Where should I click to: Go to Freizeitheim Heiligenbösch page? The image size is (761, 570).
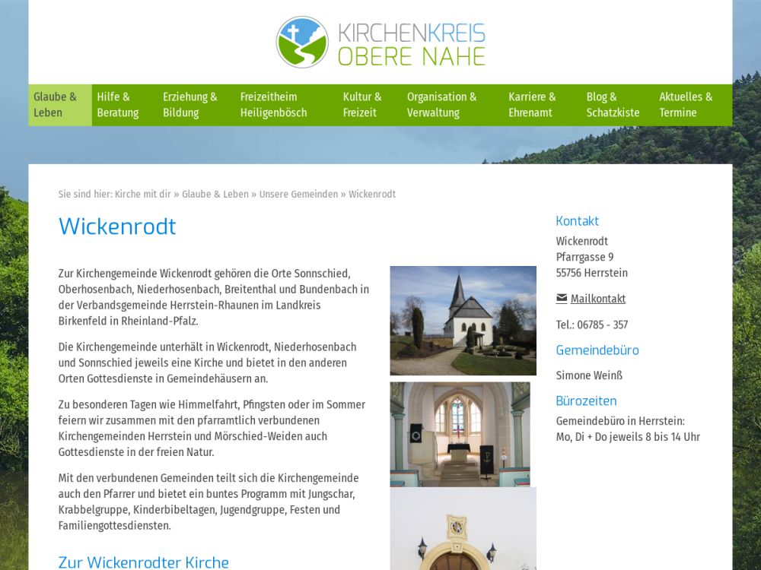[x=274, y=105]
